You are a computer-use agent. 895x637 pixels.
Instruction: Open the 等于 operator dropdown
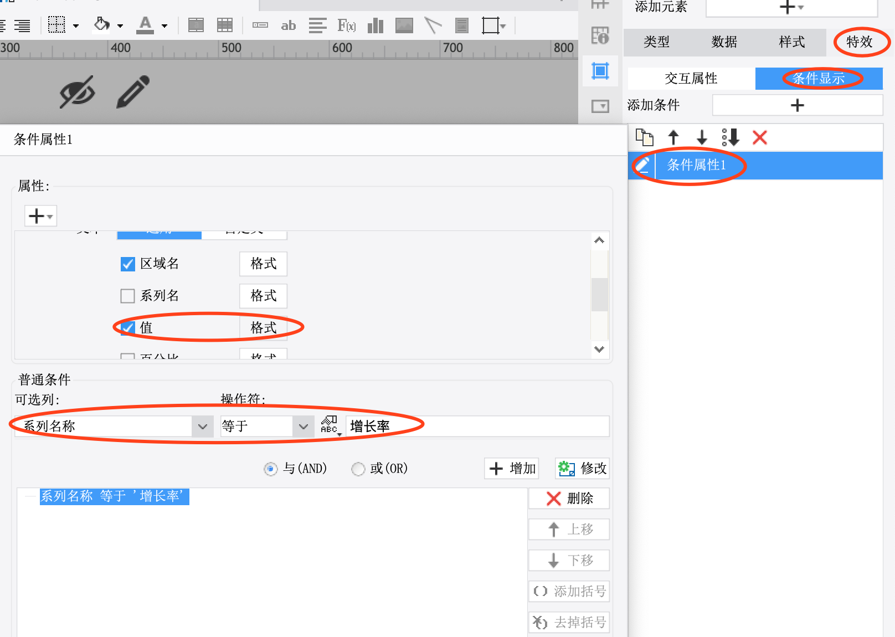pyautogui.click(x=304, y=426)
